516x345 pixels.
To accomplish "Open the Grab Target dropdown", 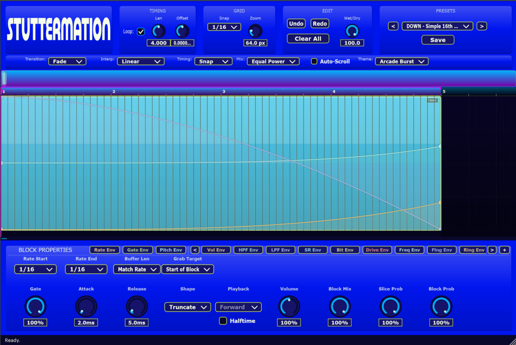I will (187, 270).
